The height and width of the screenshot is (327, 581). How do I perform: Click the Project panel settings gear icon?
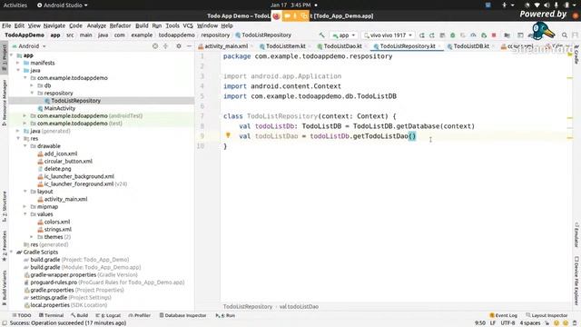[x=179, y=46]
